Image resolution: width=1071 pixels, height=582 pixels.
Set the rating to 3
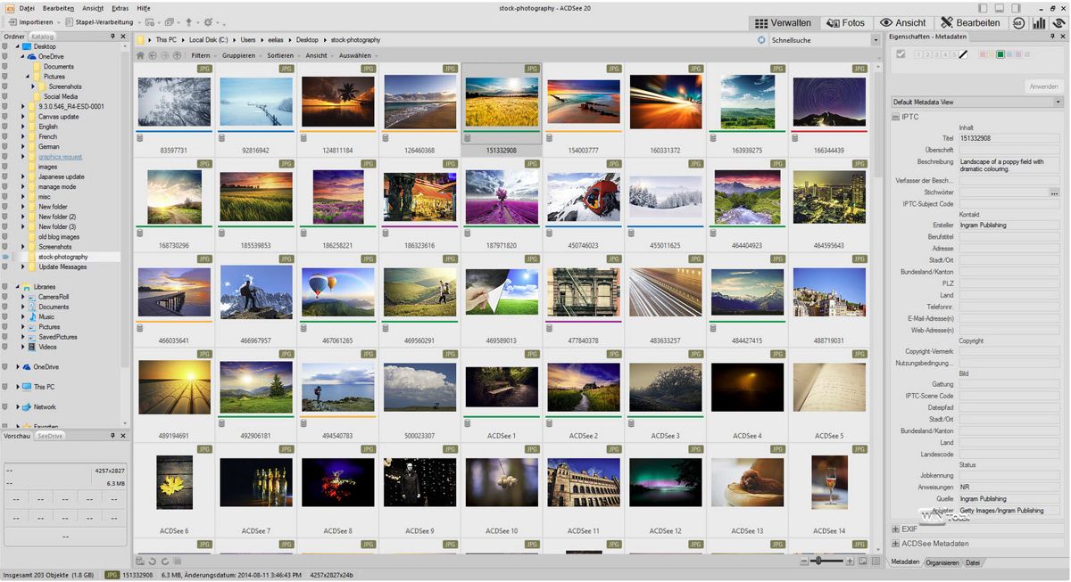(x=936, y=54)
